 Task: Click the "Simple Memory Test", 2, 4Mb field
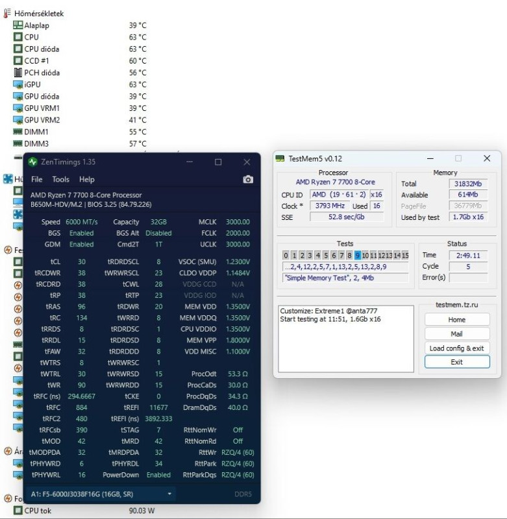345,278
